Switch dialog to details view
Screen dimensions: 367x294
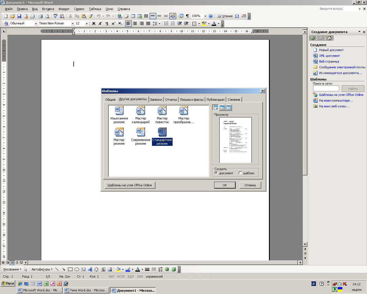pos(229,108)
